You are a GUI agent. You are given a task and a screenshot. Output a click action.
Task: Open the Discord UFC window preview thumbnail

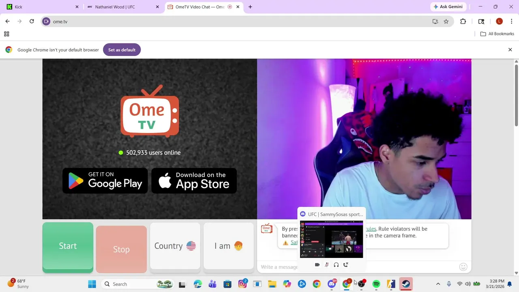click(x=331, y=239)
